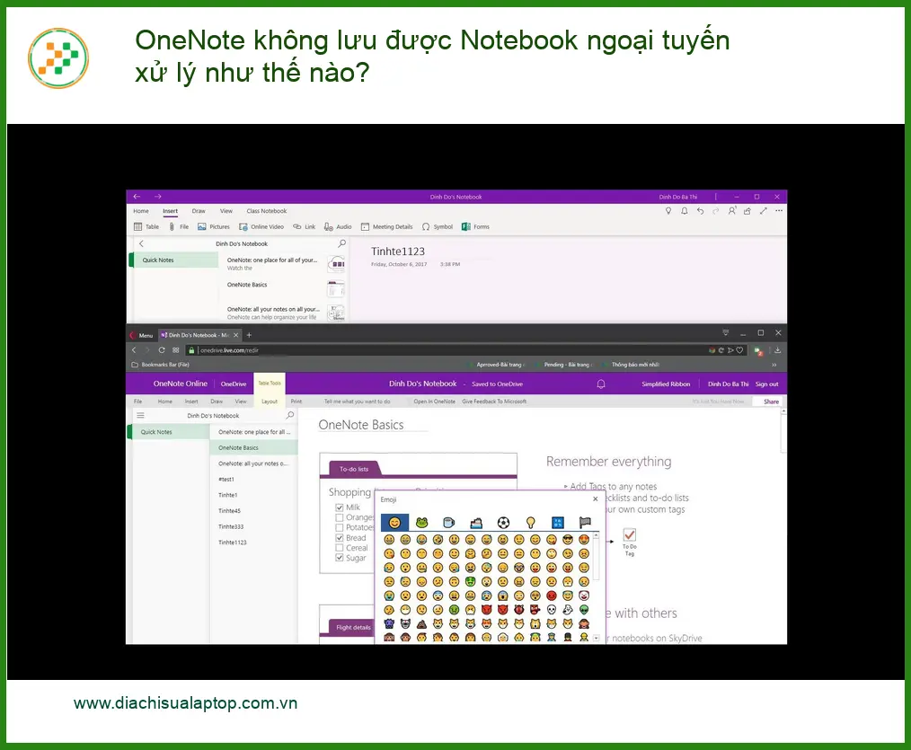Toggle the OneNote Online navigation hamburger menu
Viewport: 911px width, 750px height.
coord(140,415)
